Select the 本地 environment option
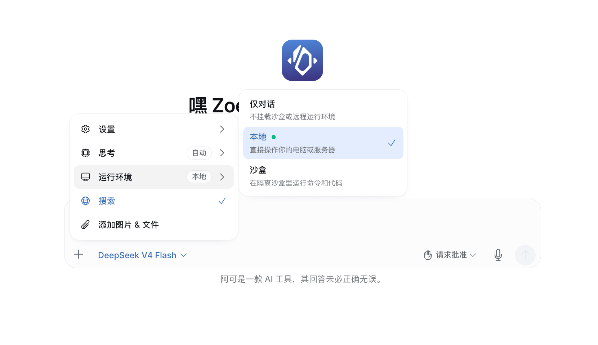This screenshot has height=345, width=598. 323,143
